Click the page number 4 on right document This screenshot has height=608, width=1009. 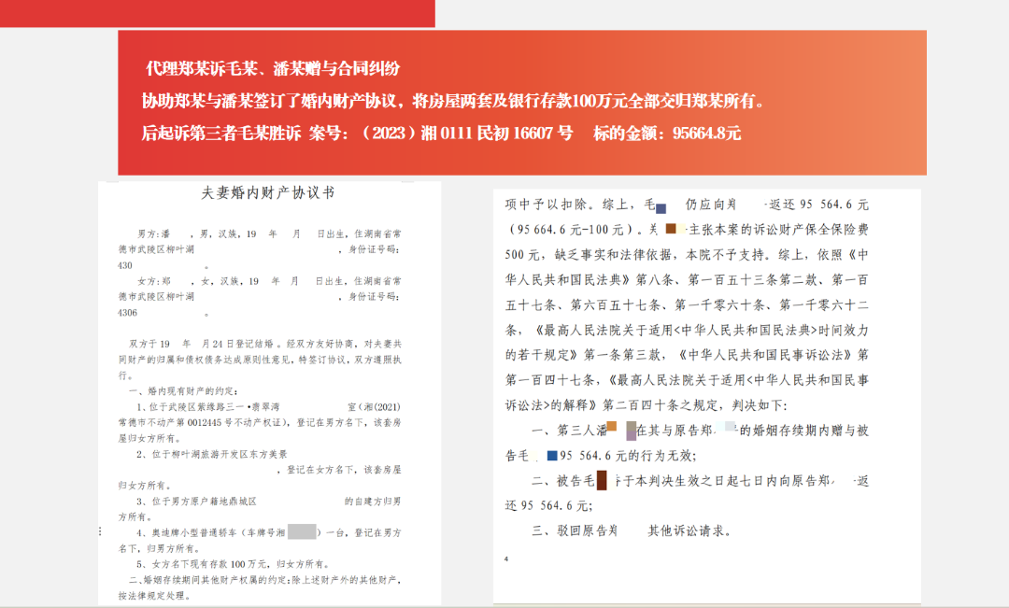click(504, 560)
